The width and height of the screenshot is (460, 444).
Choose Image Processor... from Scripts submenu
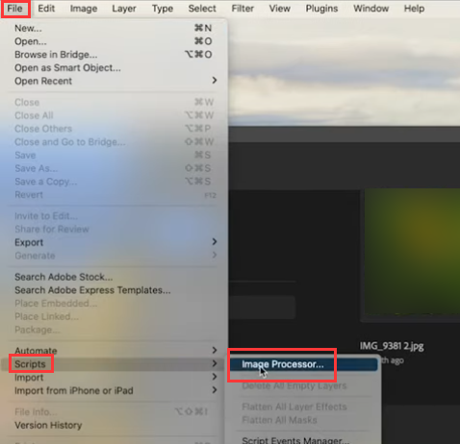[303, 364]
